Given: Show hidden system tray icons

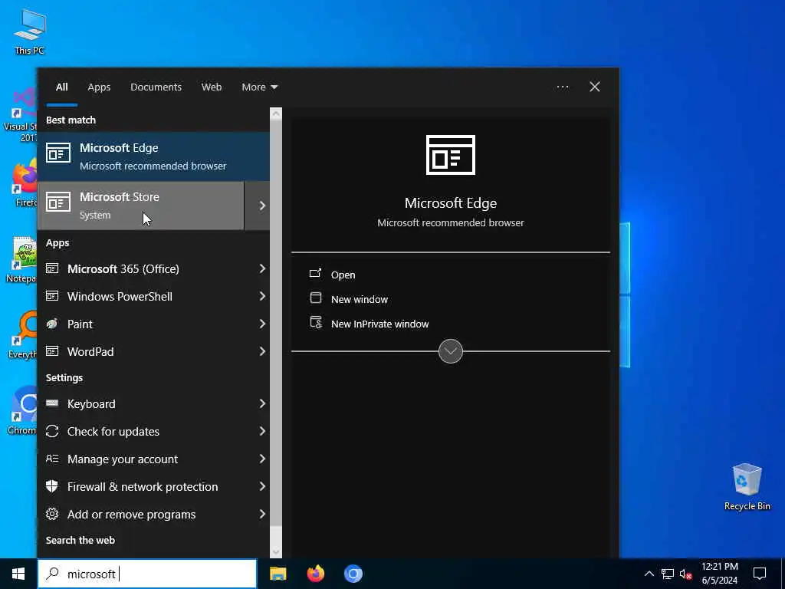Looking at the screenshot, I should pyautogui.click(x=649, y=574).
